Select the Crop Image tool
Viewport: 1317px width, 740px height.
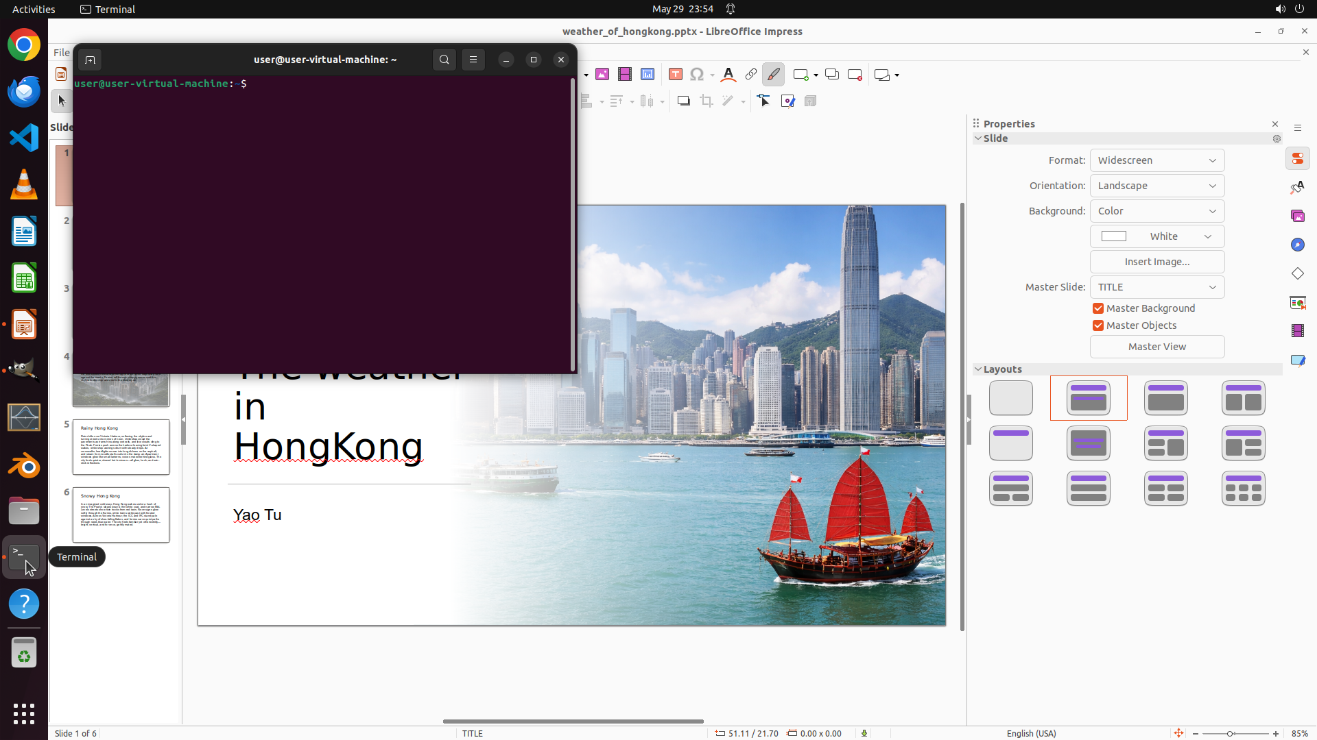point(707,101)
